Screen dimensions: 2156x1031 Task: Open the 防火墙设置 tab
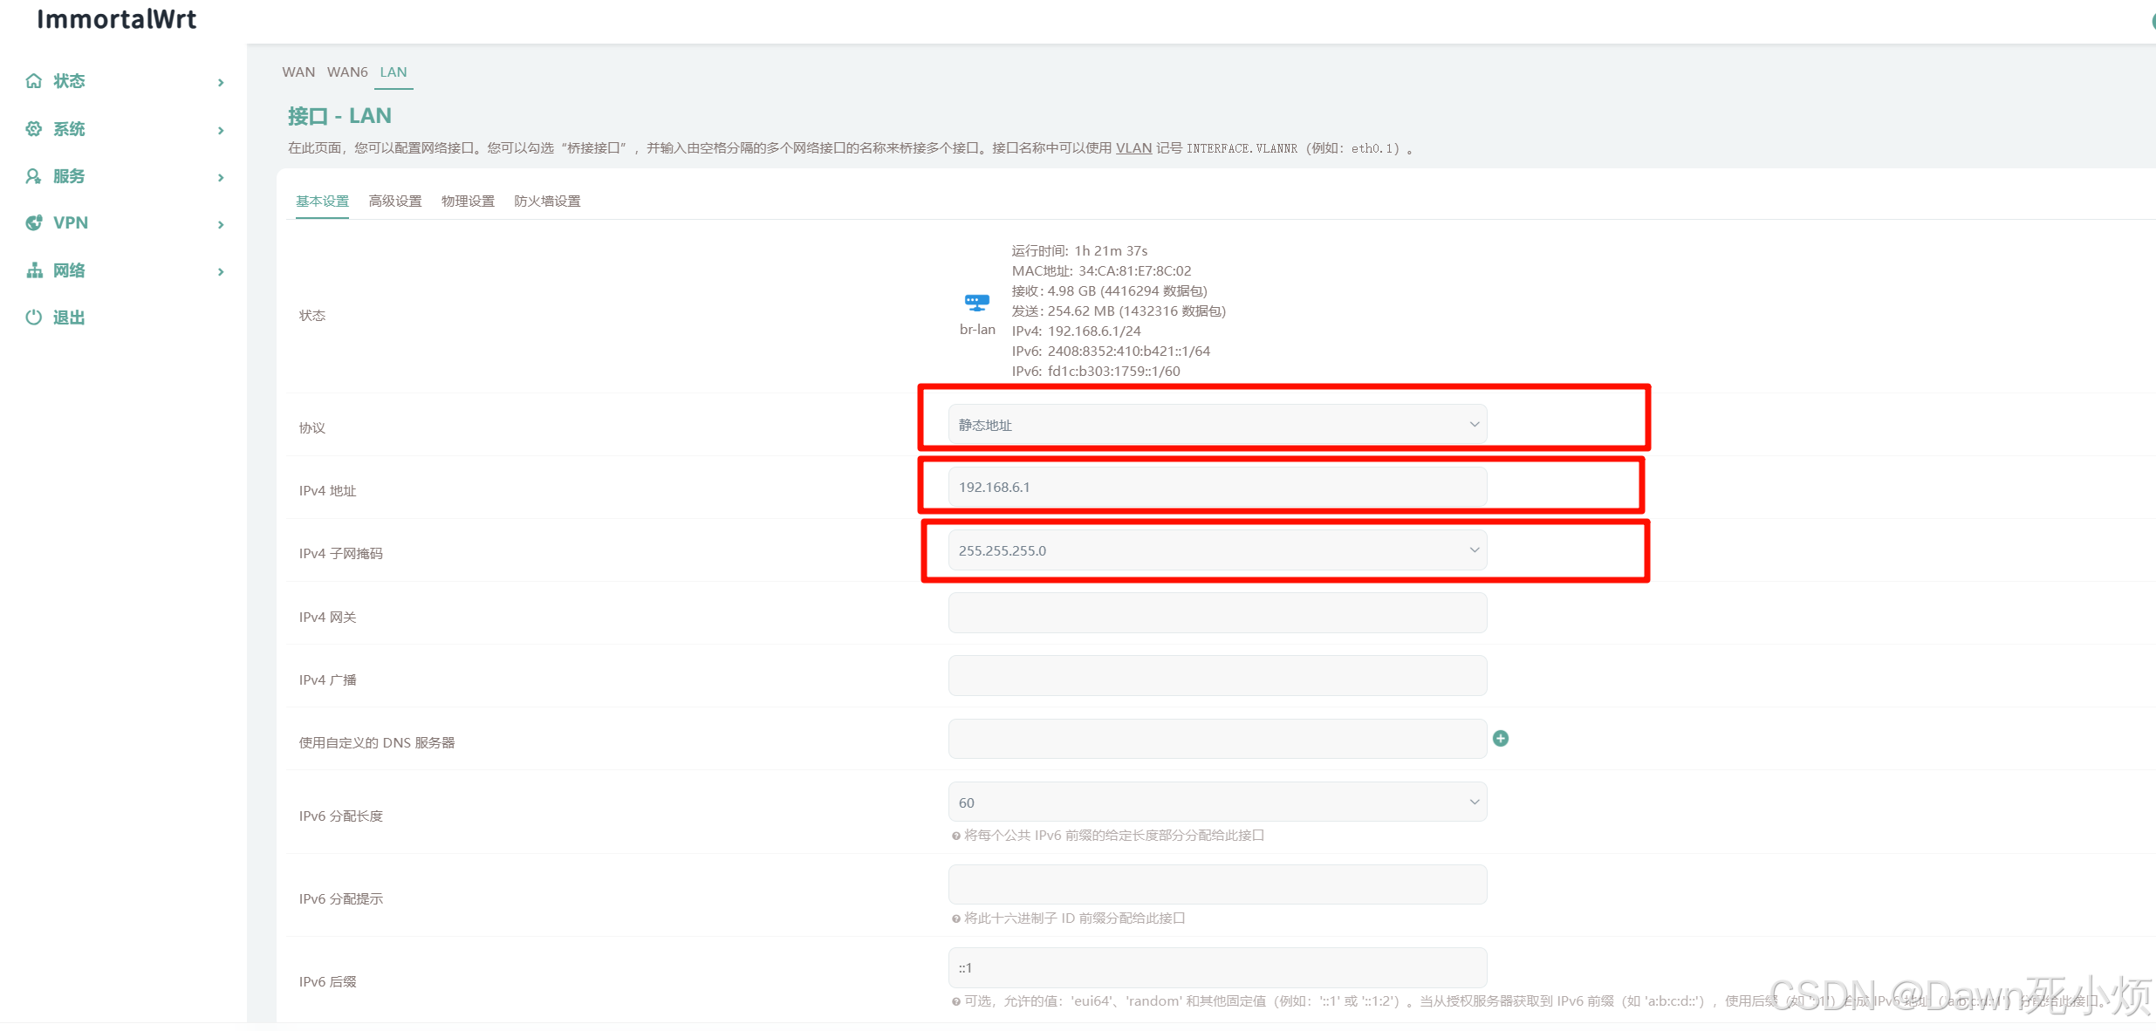click(x=547, y=201)
